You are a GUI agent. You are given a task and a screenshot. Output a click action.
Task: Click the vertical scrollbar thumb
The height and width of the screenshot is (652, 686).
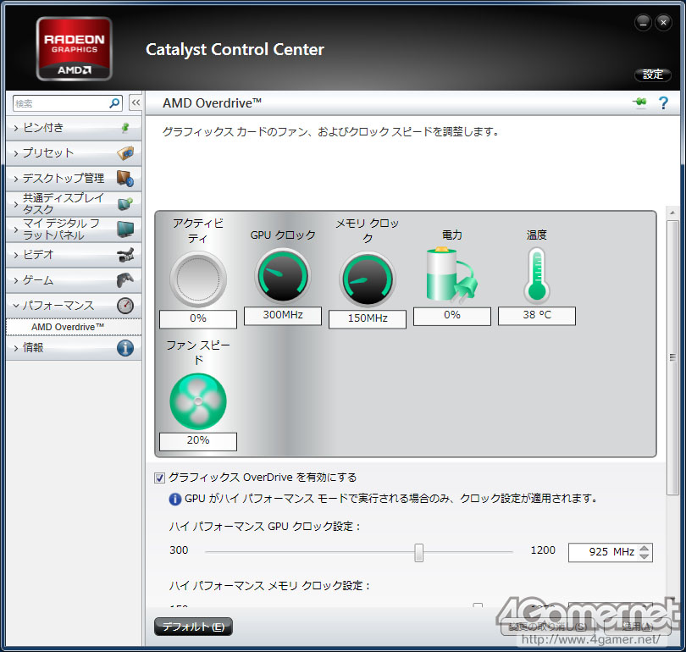[x=672, y=357]
